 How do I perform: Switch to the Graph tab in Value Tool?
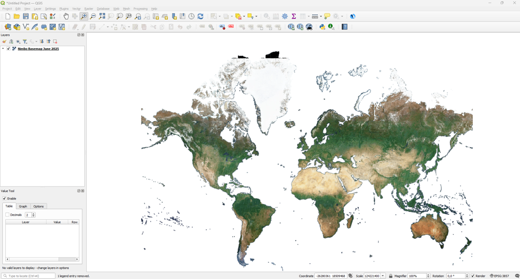[23, 206]
